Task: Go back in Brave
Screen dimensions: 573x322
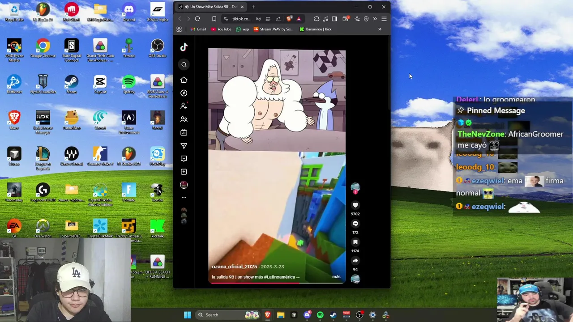Action: pyautogui.click(x=180, y=19)
